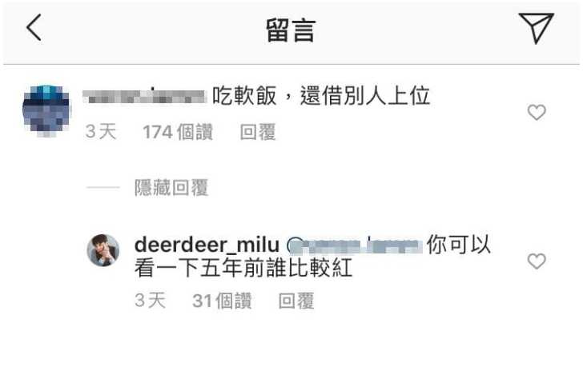Viewport: 587px width, 379px height.
Task: Open the paper plane share icon
Action: click(x=536, y=28)
